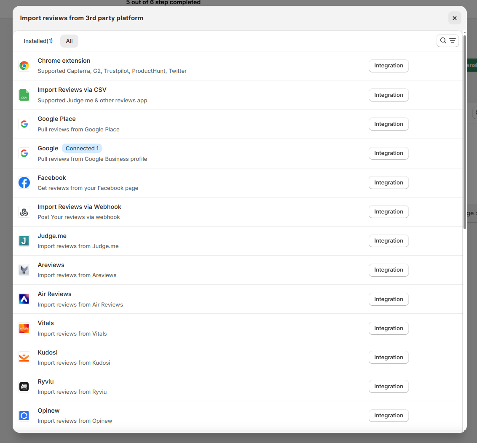This screenshot has height=443, width=477.
Task: Click the Facebook logo icon
Action: pyautogui.click(x=24, y=182)
